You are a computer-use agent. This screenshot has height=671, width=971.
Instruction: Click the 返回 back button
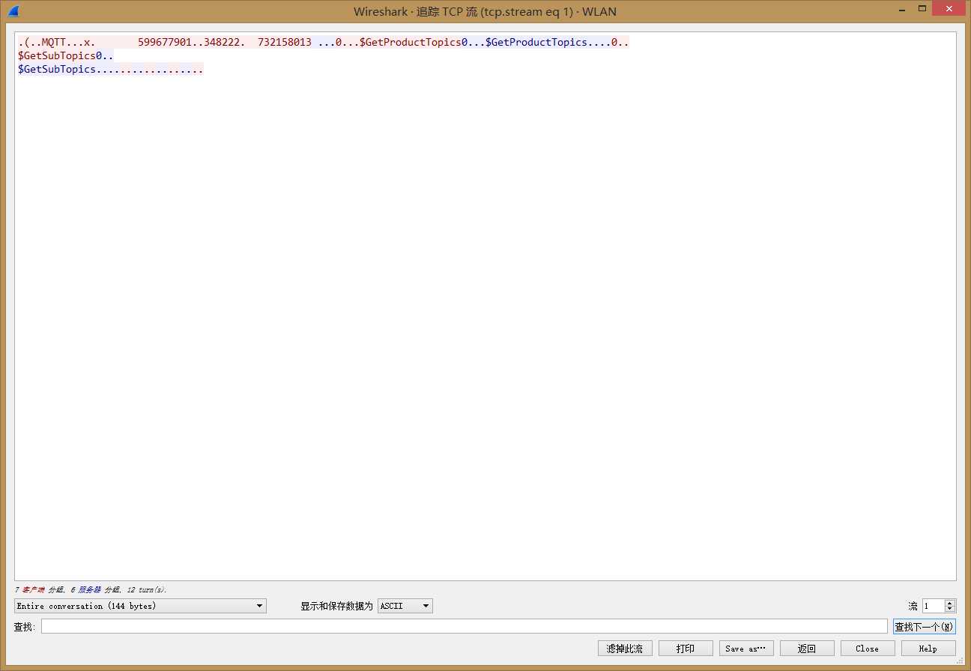(x=807, y=649)
